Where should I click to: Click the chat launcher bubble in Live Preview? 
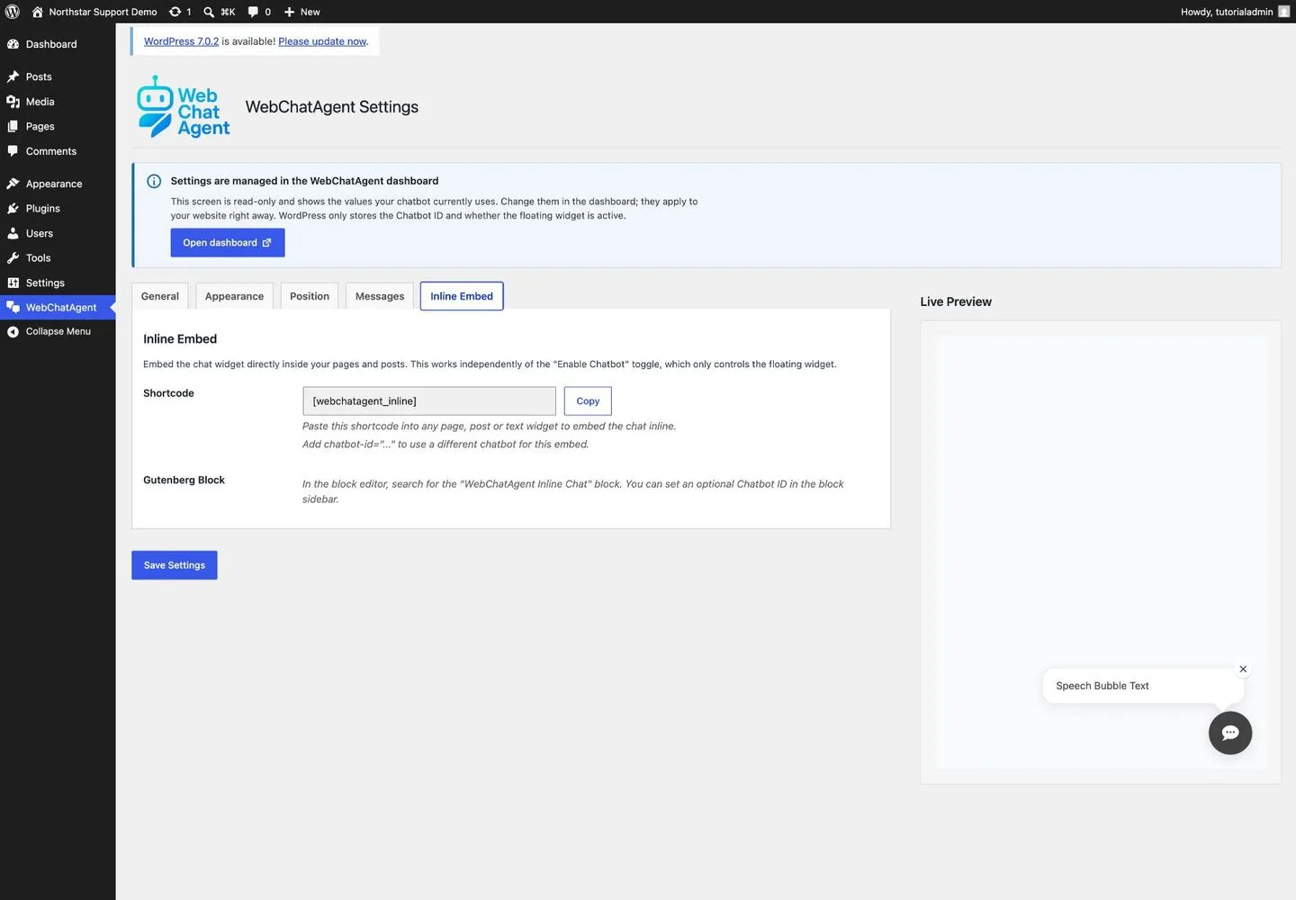coord(1230,733)
